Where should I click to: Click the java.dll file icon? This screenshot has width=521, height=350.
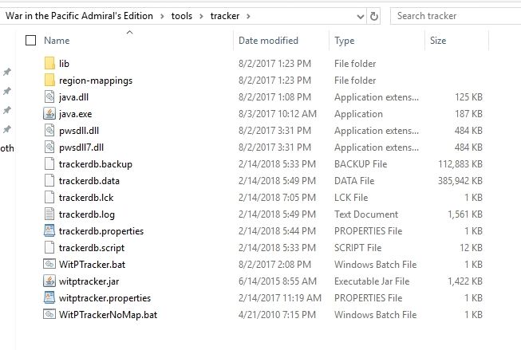(x=49, y=96)
